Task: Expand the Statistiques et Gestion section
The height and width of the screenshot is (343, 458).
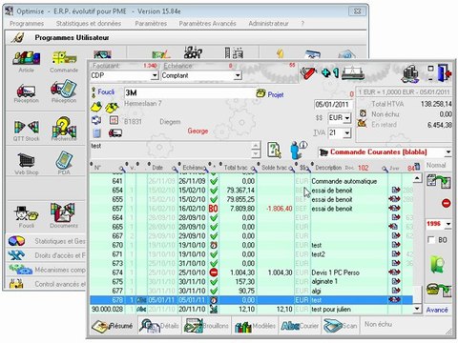Action: pyautogui.click(x=46, y=241)
